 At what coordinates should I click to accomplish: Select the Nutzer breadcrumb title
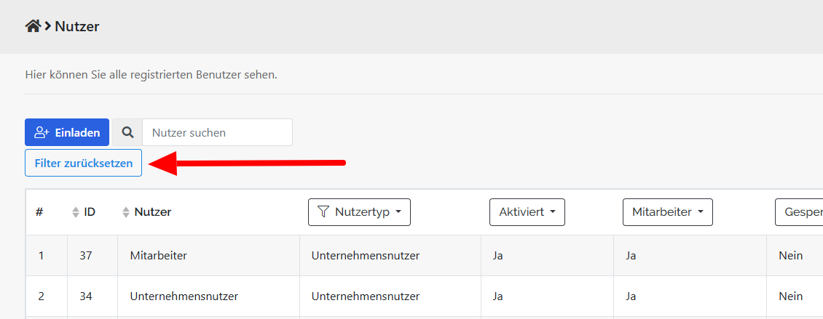pos(76,27)
